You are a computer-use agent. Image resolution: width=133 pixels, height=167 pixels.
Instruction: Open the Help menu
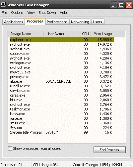[x=63, y=13]
